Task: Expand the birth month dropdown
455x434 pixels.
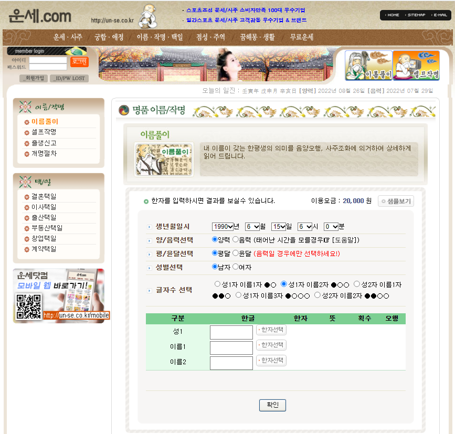Action: pos(252,227)
